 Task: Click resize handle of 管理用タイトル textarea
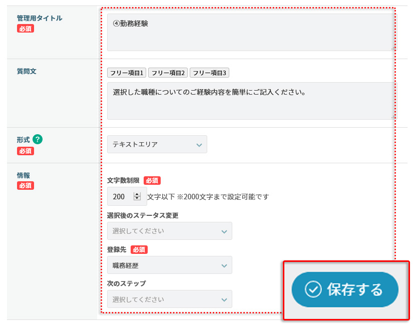[393, 49]
